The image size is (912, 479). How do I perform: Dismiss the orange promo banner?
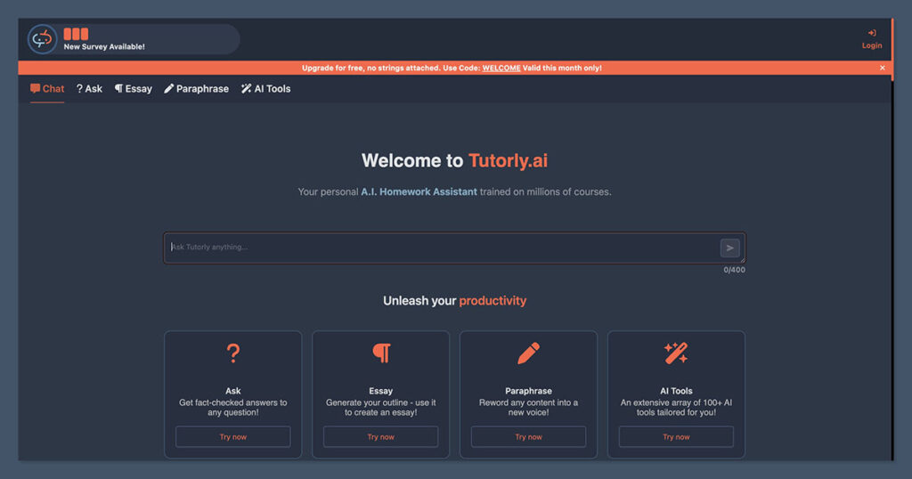tap(882, 68)
